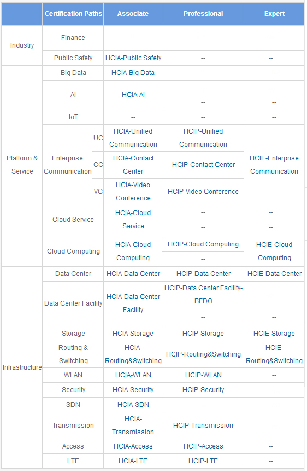Select HCIP-Security link
This screenshot has height=471, width=307.
click(203, 390)
